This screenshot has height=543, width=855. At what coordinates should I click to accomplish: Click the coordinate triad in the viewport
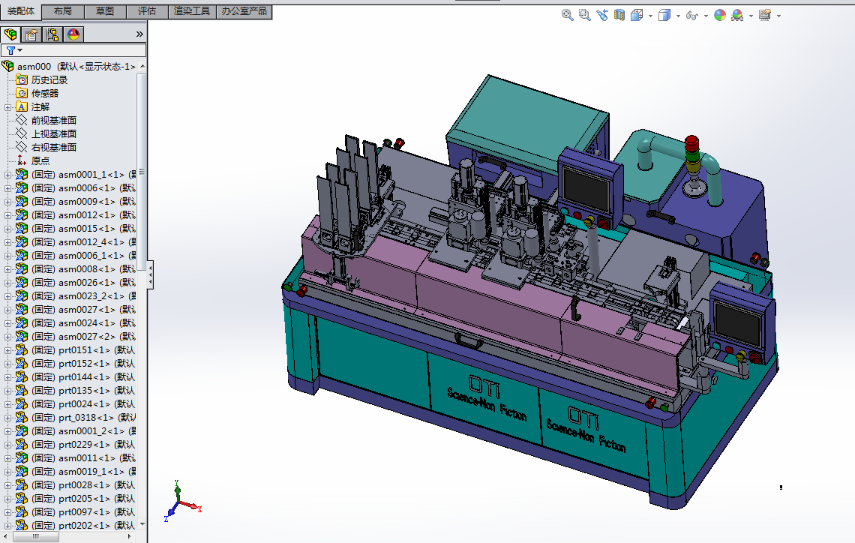(182, 502)
